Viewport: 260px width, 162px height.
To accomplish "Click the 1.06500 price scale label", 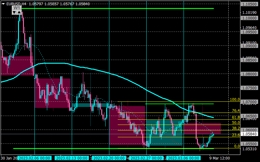I will [249, 116].
